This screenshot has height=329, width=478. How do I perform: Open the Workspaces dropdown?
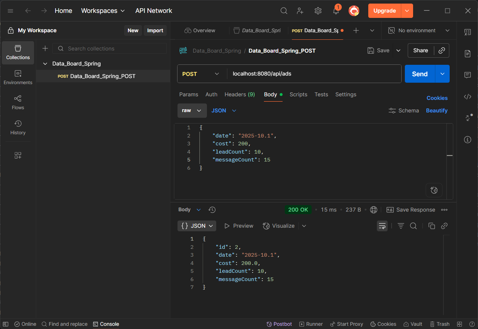103,11
